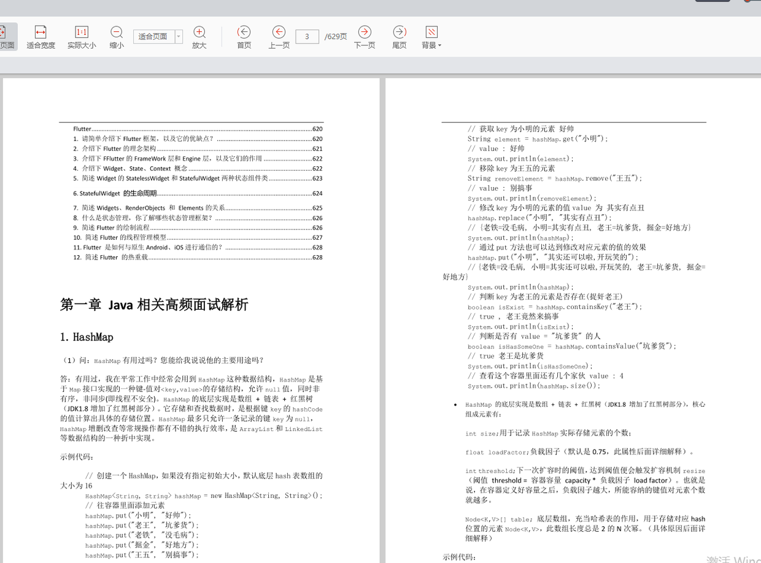Expand the 背景 dropdown arrow
Viewport: 761px width, 563px height.
[439, 45]
